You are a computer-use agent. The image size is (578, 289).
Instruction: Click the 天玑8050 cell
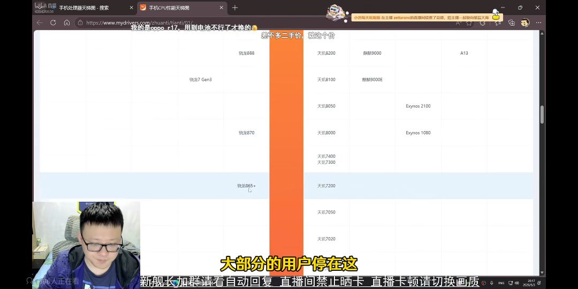(x=326, y=106)
